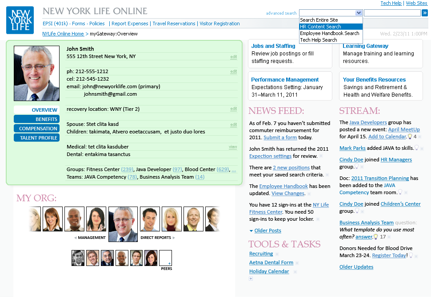431x297 pixels.
Task: Open the Recruiting tool link
Action: [x=261, y=254]
